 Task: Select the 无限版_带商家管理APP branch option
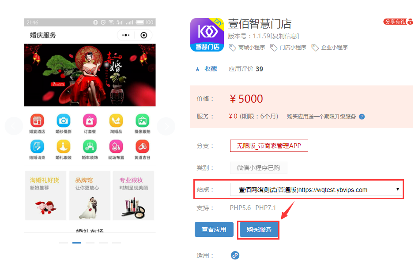269,146
